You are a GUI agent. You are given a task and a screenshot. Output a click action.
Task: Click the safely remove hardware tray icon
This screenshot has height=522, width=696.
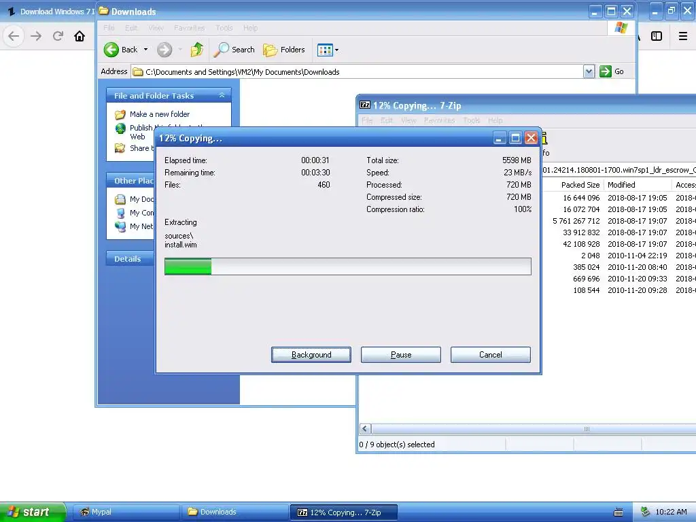(x=645, y=512)
